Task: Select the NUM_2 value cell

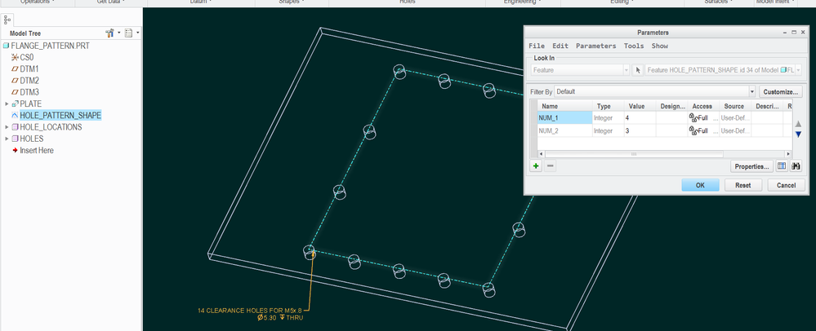Action: [x=640, y=130]
